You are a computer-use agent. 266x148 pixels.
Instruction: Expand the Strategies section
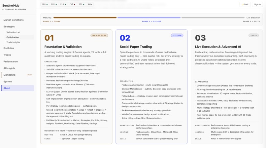coord(9,26)
